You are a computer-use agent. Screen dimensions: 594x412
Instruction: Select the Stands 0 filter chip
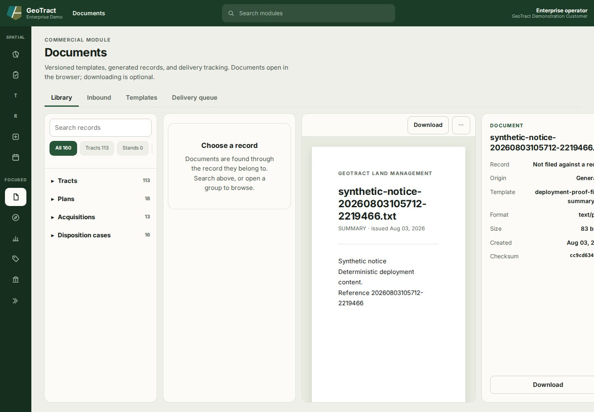[133, 148]
